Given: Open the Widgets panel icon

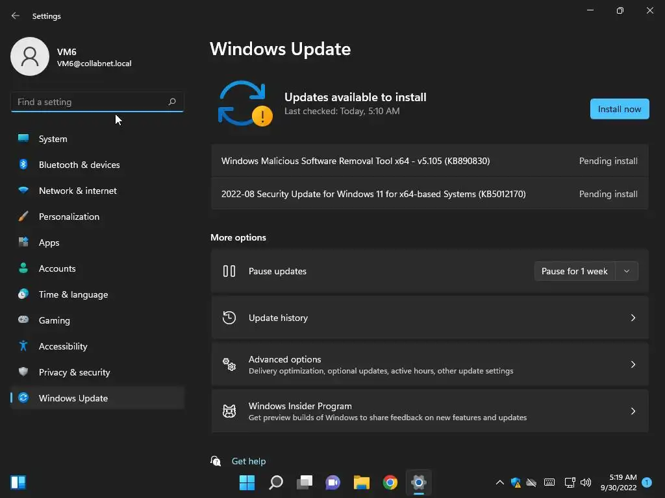Looking at the screenshot, I should pos(18,482).
